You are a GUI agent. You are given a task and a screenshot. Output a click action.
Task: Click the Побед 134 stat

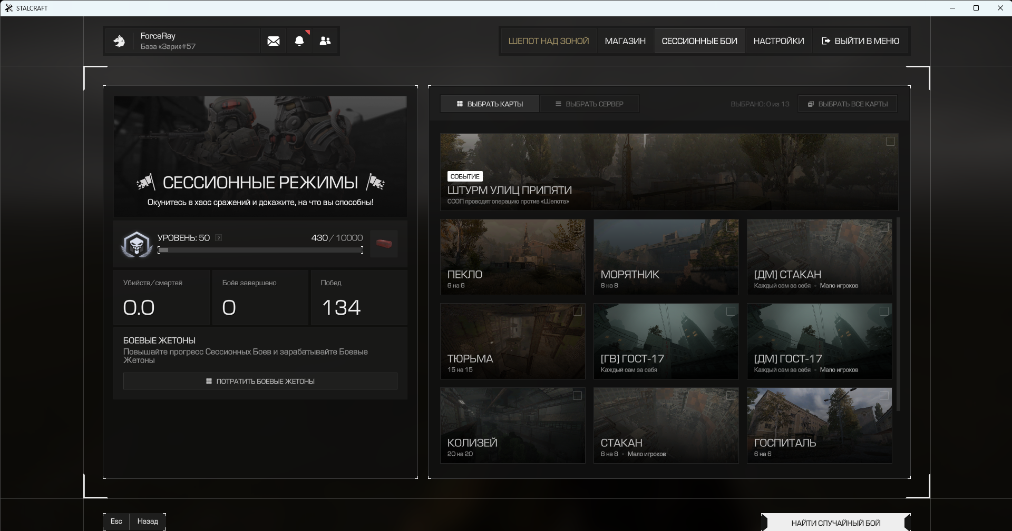tap(359, 297)
